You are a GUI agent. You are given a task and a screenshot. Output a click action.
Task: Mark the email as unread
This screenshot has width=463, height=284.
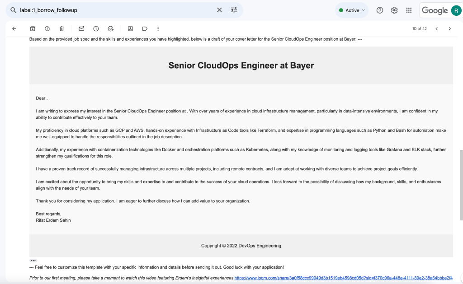81,28
